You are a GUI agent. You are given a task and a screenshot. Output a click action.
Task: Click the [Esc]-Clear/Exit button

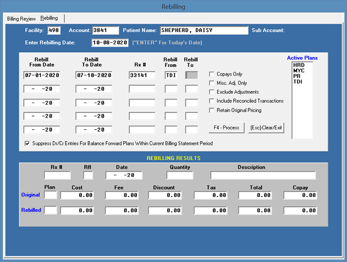266,128
